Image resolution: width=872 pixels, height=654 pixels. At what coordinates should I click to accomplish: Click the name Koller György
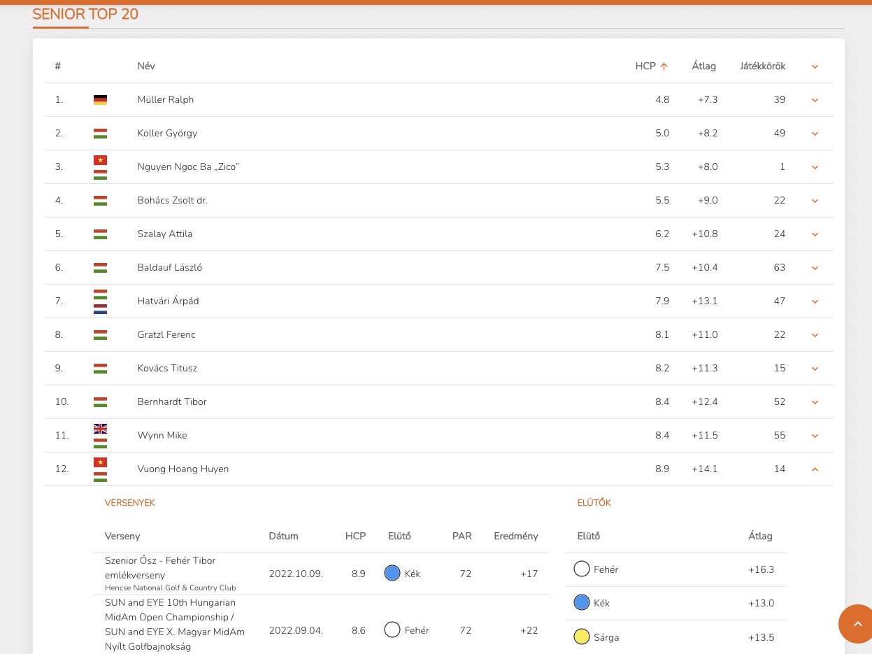[167, 134]
